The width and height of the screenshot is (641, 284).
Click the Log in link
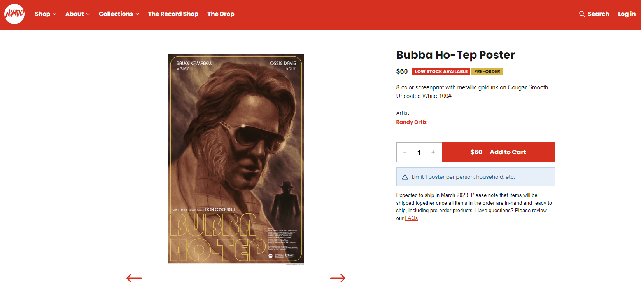point(627,14)
